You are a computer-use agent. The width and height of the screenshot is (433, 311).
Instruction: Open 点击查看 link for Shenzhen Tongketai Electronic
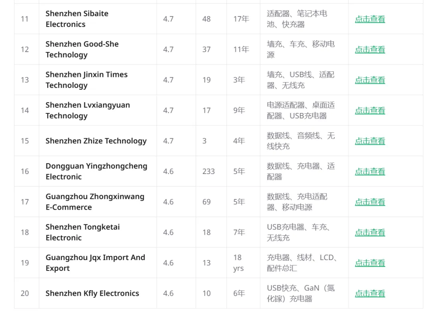370,232
